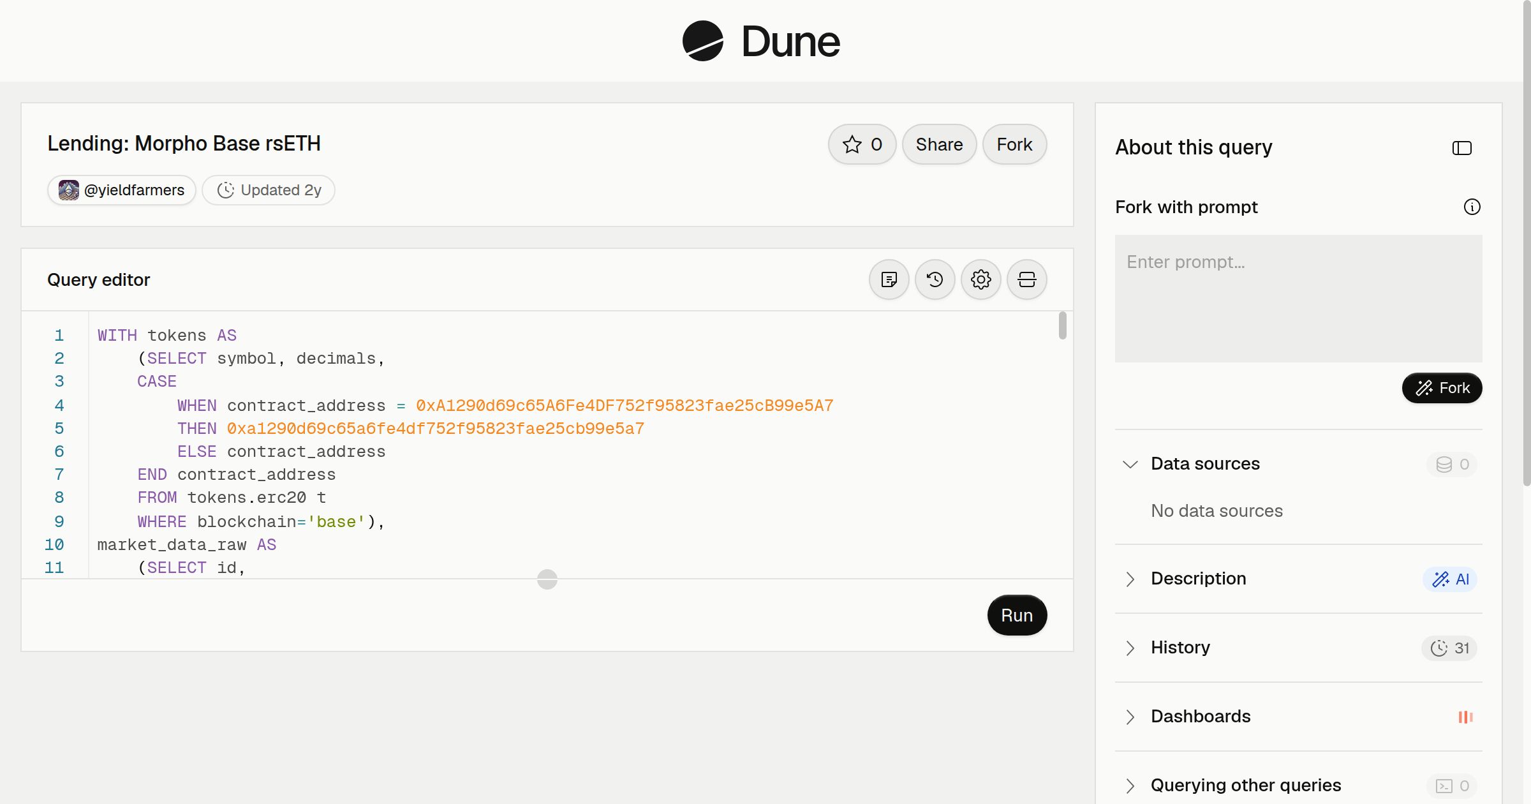
Task: Star the Morpho Base rsETH query
Action: [x=862, y=144]
